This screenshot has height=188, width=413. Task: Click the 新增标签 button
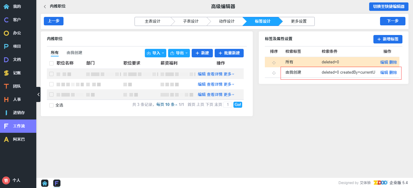pyautogui.click(x=388, y=39)
